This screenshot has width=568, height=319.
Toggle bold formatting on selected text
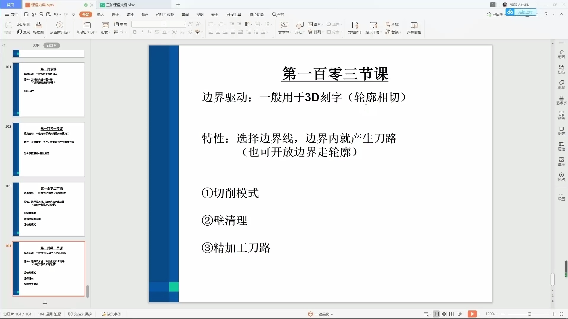[135, 32]
